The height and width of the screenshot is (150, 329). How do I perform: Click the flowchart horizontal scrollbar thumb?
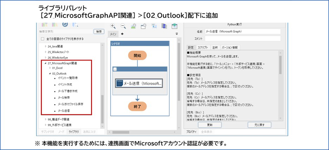tap(120, 132)
